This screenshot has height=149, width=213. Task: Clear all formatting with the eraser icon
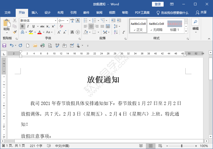[61, 26]
